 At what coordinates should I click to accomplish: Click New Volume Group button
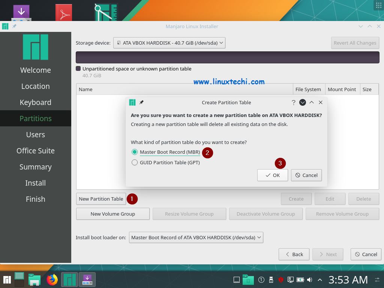(112, 214)
